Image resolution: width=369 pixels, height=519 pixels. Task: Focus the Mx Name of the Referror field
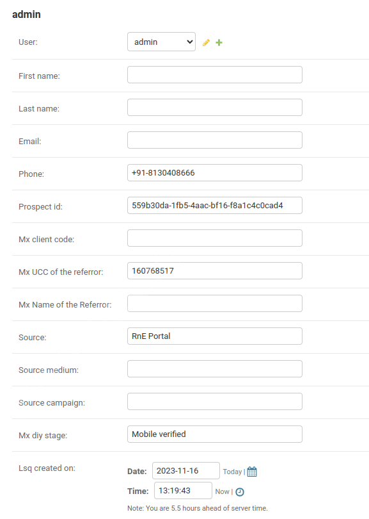pos(215,303)
